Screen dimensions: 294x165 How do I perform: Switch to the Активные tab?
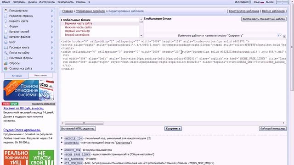pyautogui.click(x=17, y=76)
